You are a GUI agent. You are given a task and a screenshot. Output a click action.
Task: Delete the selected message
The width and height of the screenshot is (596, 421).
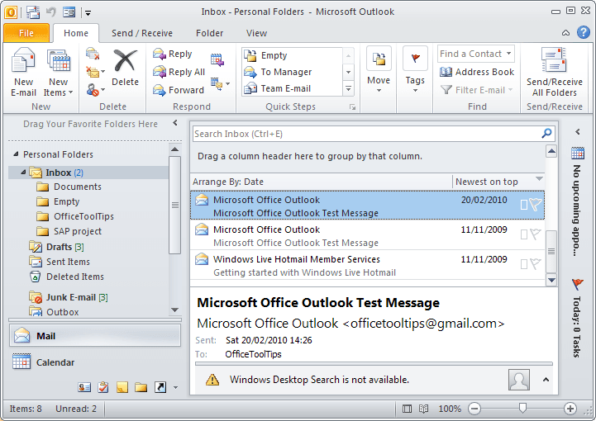(125, 68)
